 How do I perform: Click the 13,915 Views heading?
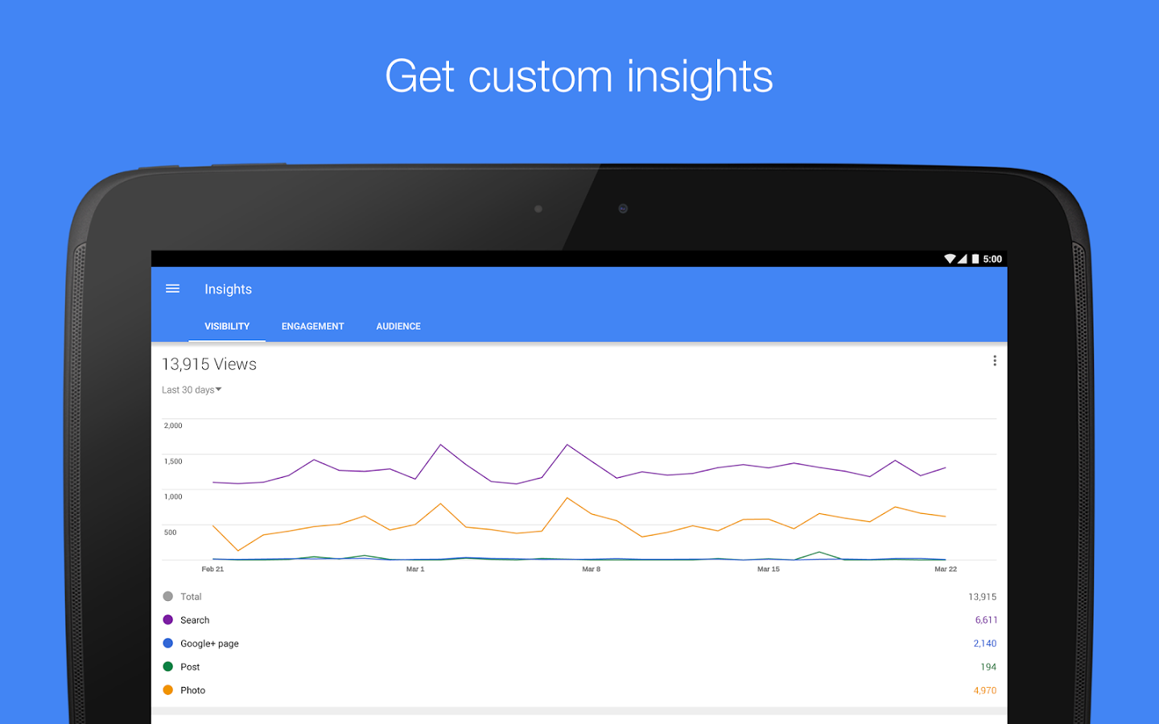click(209, 364)
